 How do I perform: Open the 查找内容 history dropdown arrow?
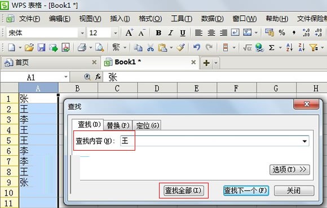click(x=304, y=141)
